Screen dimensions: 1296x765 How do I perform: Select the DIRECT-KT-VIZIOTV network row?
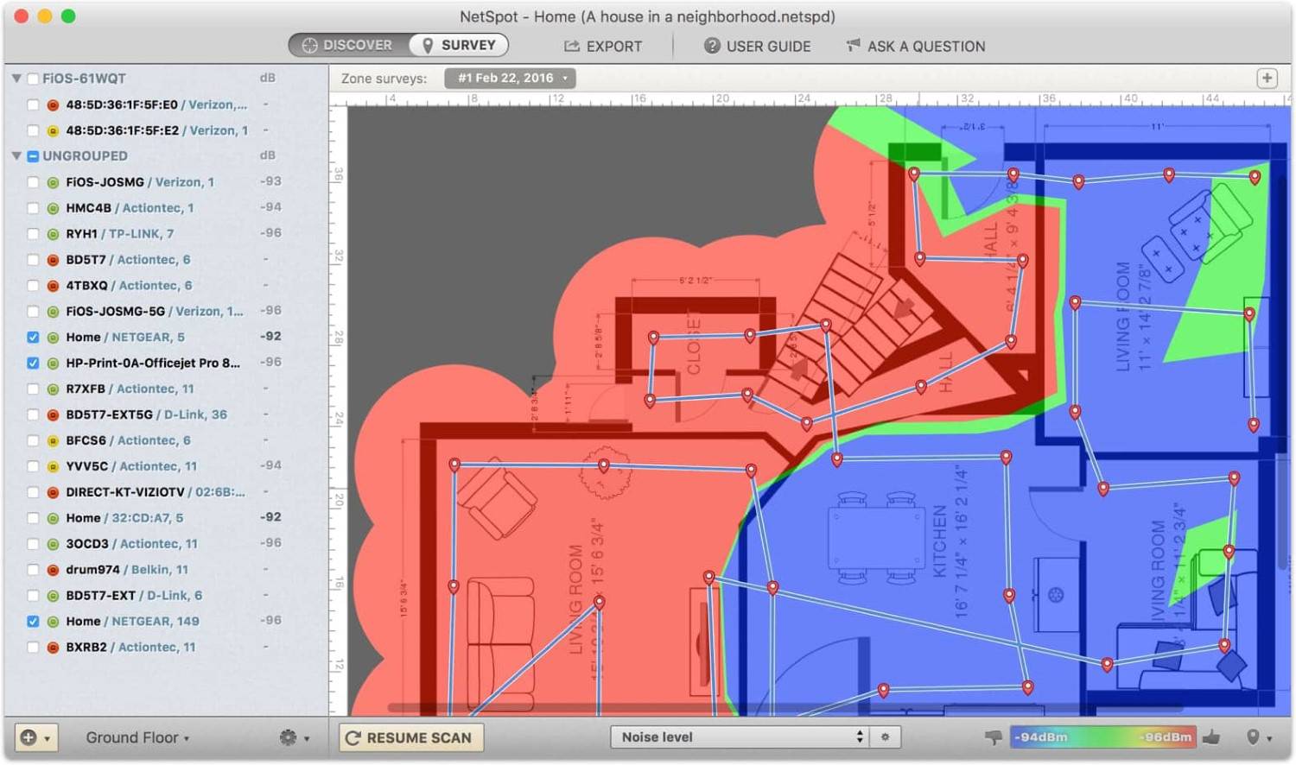click(166, 492)
